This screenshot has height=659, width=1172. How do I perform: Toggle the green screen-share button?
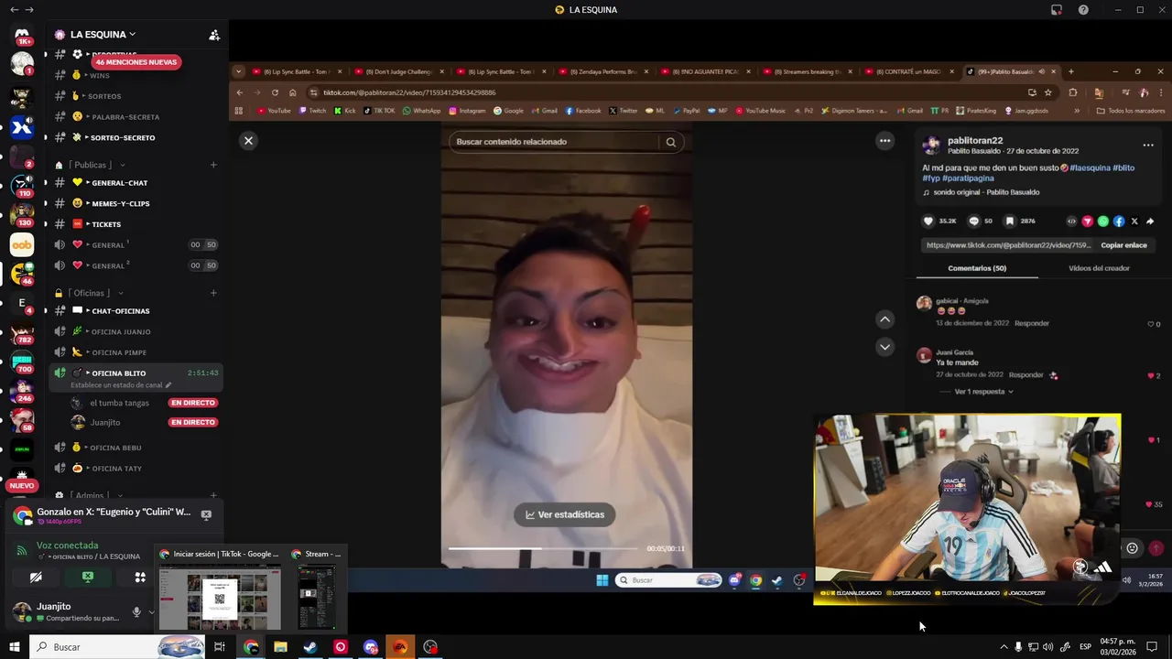pos(88,578)
